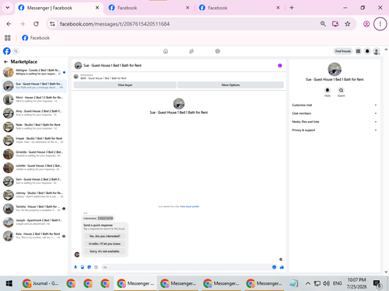This screenshot has width=389, height=291.
Task: Open Nate Studio 1 Bed 1 Bath chat
Action: click(34, 126)
